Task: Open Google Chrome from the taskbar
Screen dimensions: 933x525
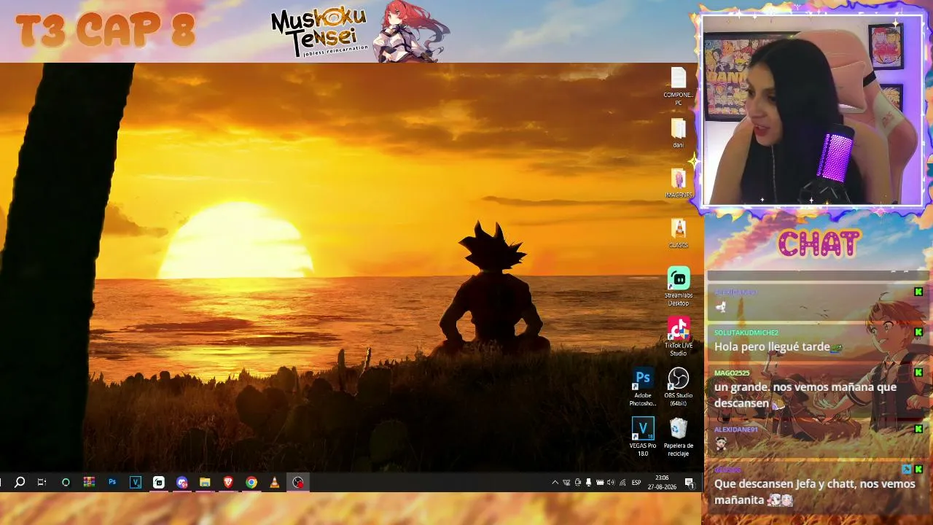Action: [251, 482]
